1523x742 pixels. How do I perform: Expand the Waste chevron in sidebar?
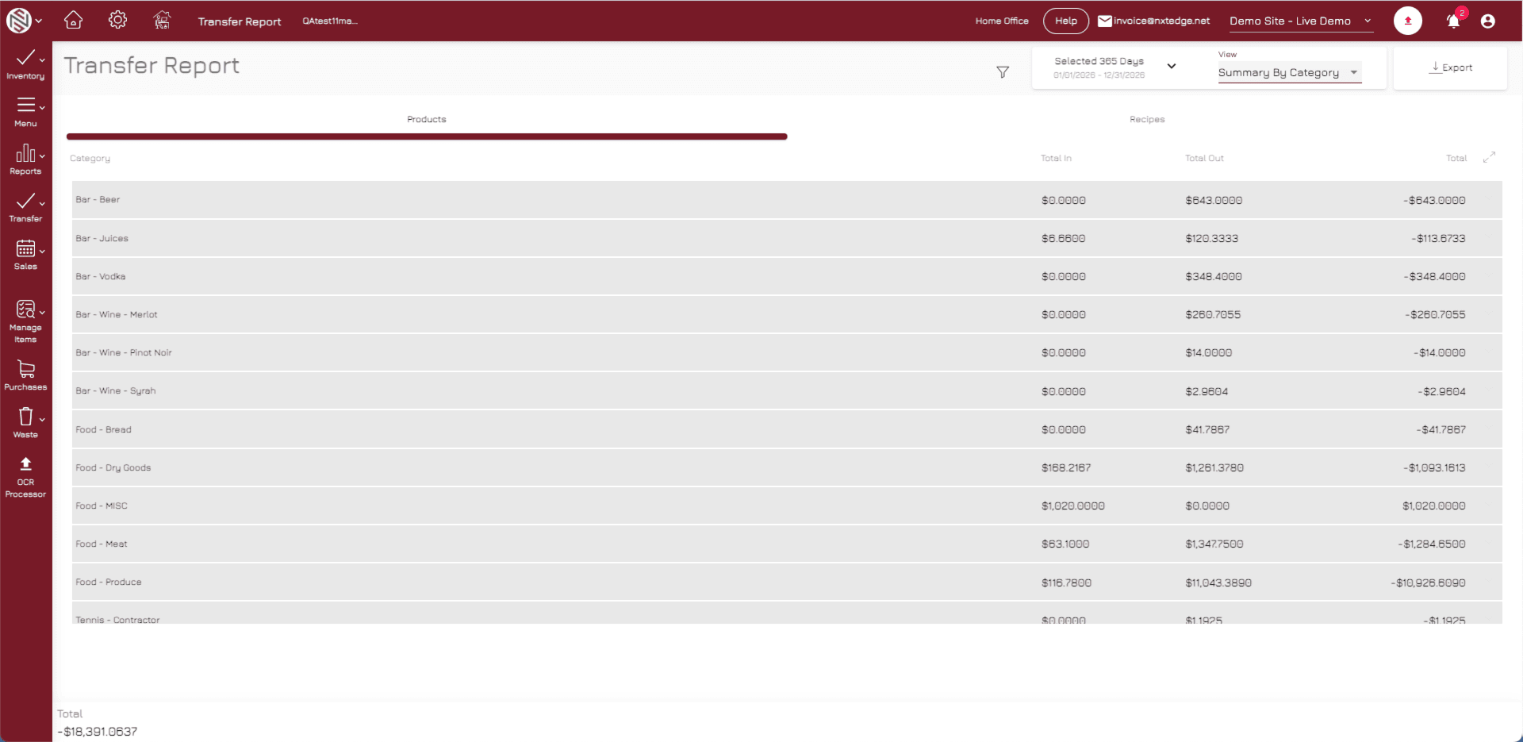[x=42, y=419]
